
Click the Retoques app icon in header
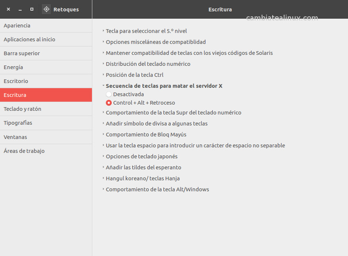pos(46,9)
